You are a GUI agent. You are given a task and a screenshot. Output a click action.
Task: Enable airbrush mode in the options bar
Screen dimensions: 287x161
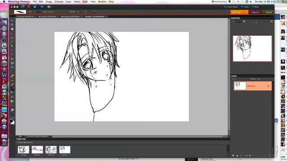pos(86,12)
